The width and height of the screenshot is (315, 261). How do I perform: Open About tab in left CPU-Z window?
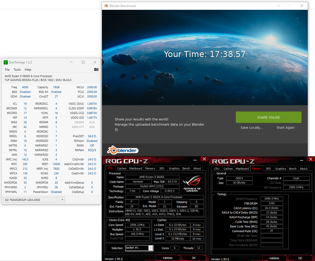coord(197,168)
